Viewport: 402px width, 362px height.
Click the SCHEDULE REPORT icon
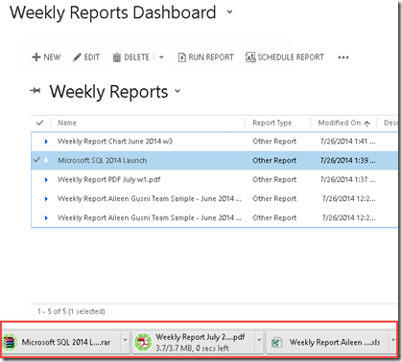[x=250, y=57]
